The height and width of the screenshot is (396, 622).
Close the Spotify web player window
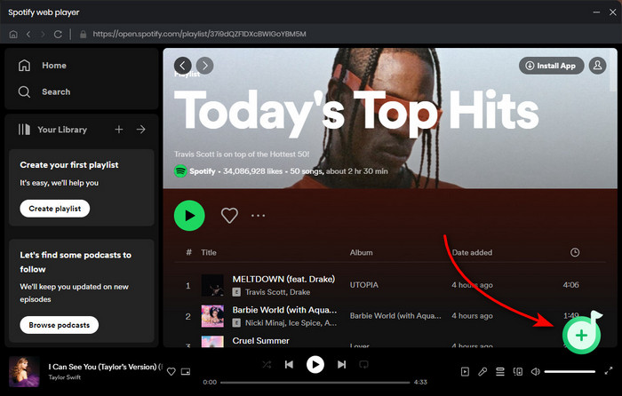point(613,12)
